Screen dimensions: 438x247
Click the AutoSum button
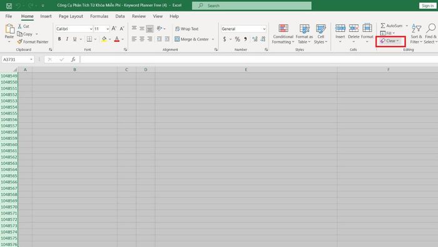tap(392, 26)
